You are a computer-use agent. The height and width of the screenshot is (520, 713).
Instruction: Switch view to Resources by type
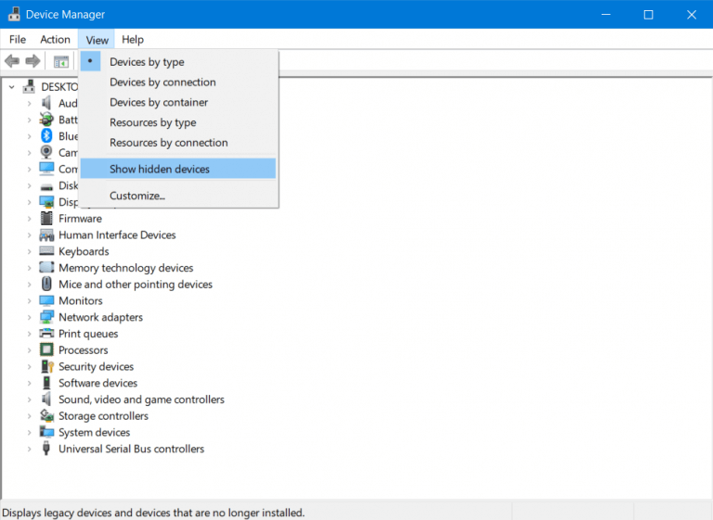tap(178, 122)
